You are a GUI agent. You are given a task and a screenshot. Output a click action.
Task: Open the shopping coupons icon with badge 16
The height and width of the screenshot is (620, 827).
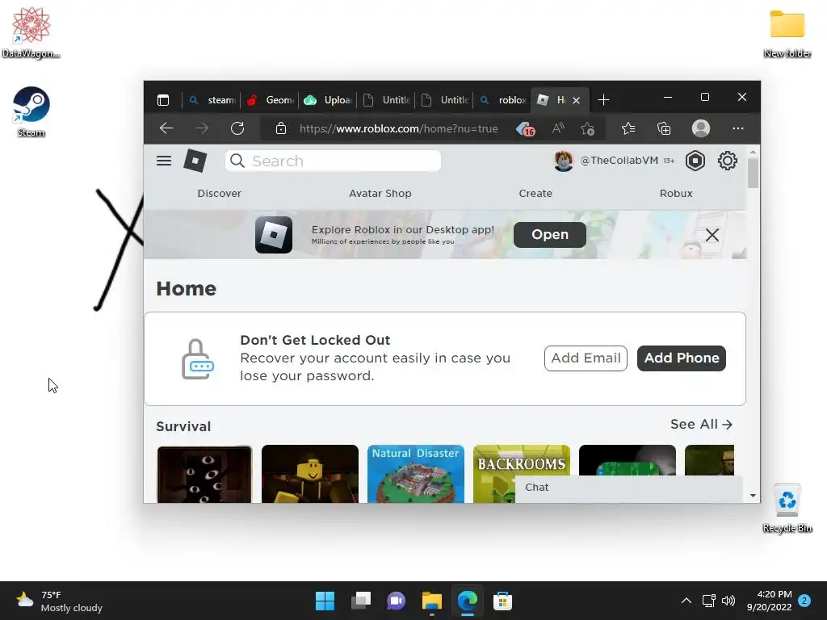coord(525,128)
